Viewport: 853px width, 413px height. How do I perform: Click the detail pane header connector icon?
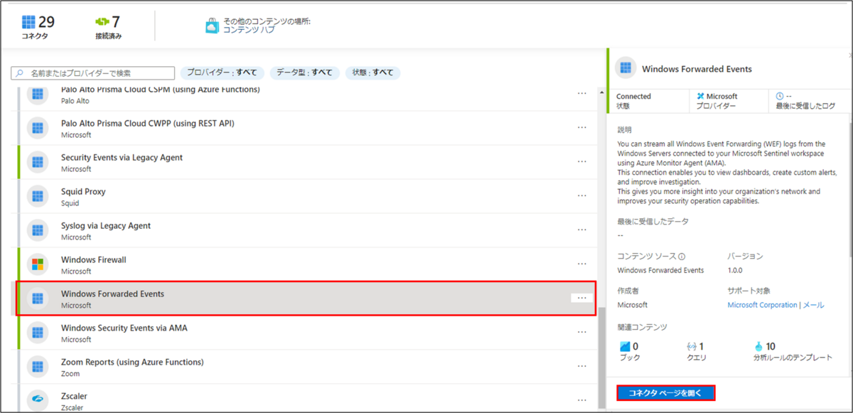pyautogui.click(x=626, y=69)
